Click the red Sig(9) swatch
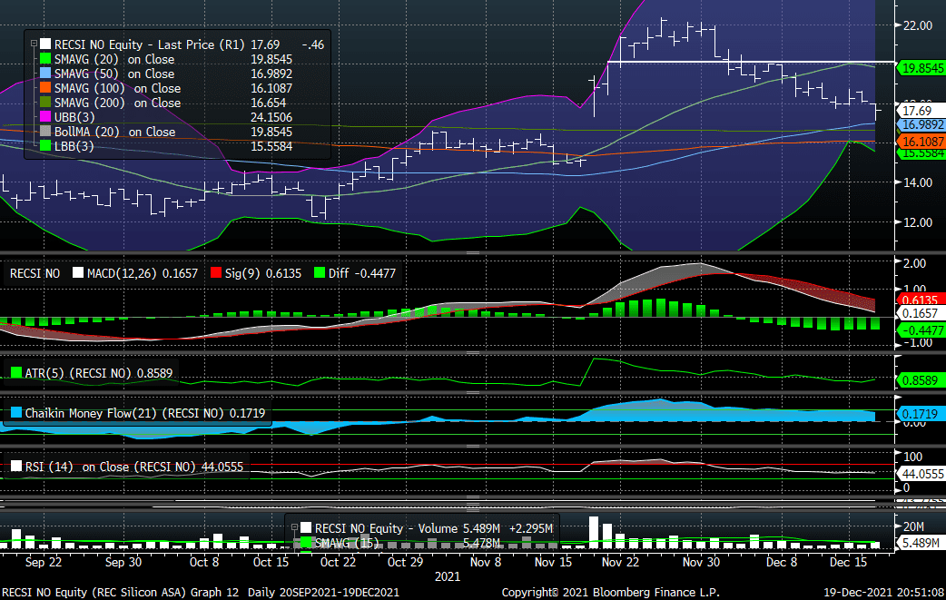 [216, 272]
